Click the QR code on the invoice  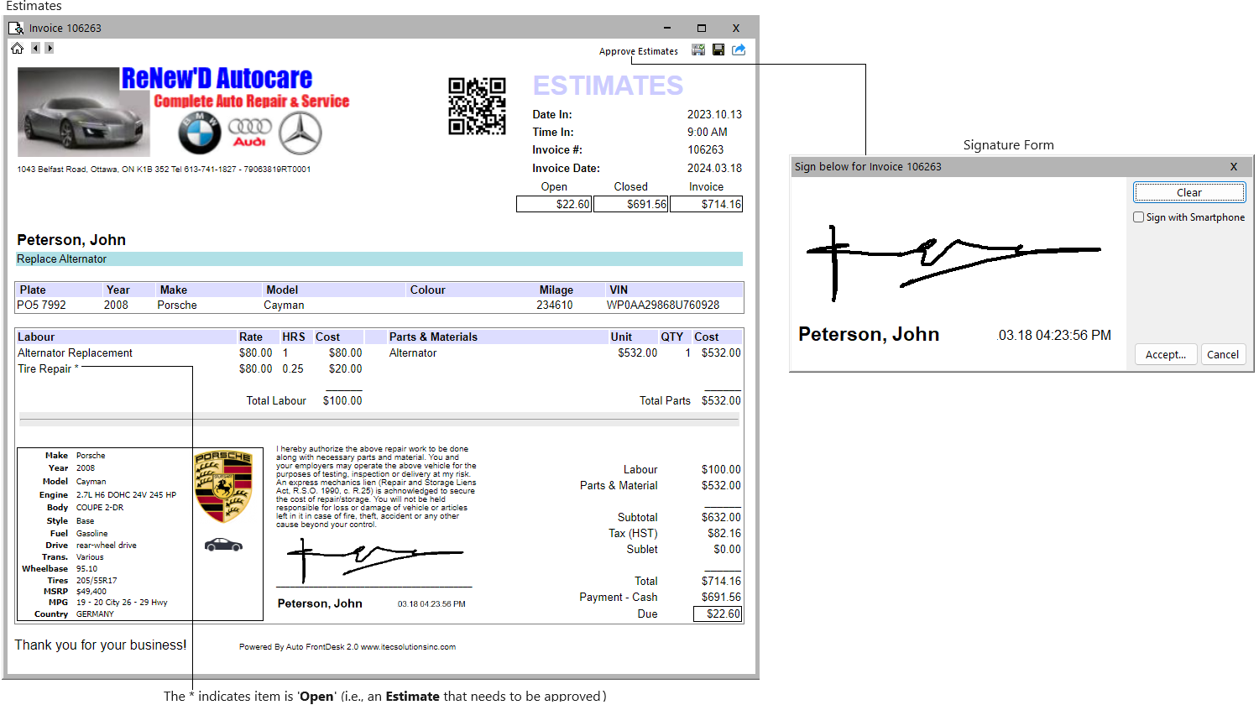tap(477, 107)
